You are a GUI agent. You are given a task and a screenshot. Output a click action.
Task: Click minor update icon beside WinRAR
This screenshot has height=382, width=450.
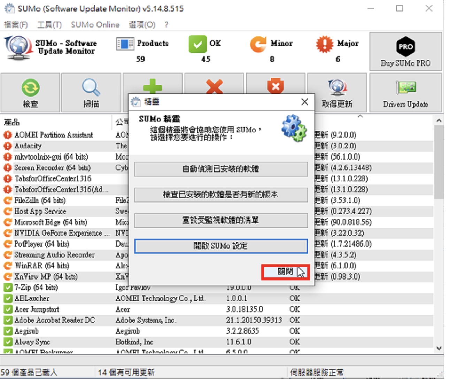point(7,266)
